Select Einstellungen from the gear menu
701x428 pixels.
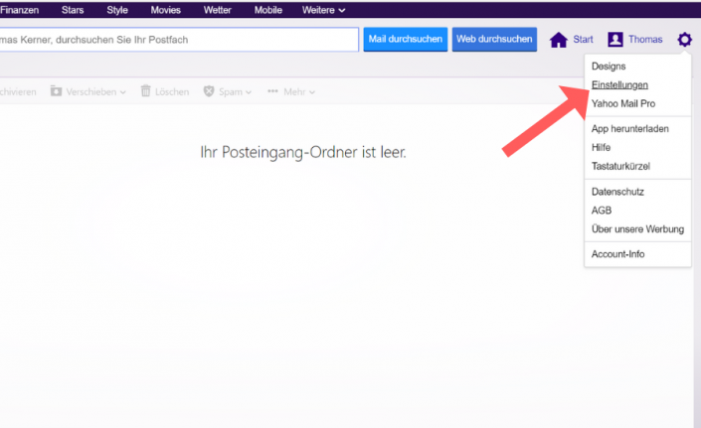tap(619, 84)
